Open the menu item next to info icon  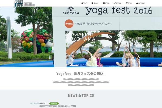[x=107, y=3]
